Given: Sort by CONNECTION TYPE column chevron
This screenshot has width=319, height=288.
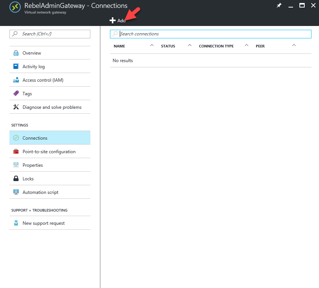Looking at the screenshot, I should 246,45.
